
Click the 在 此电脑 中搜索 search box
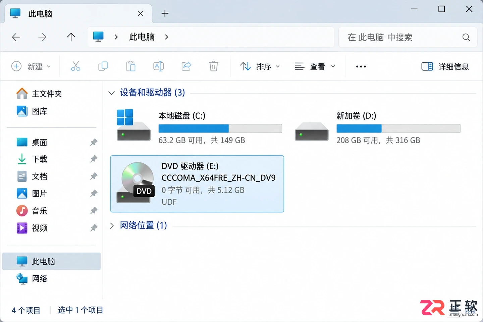coord(408,37)
